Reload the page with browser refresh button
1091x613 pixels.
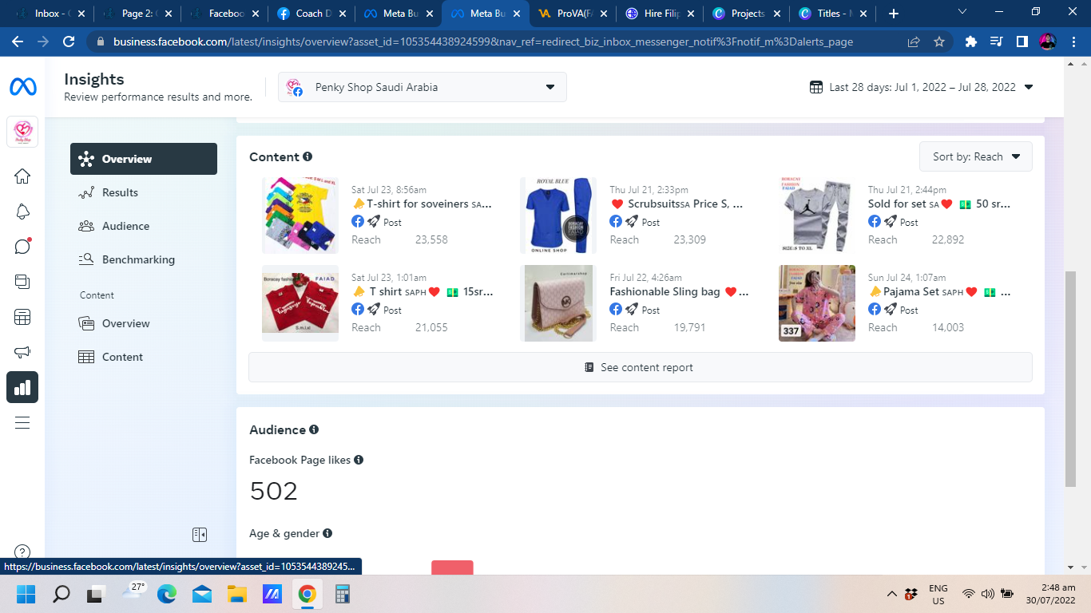[69, 42]
